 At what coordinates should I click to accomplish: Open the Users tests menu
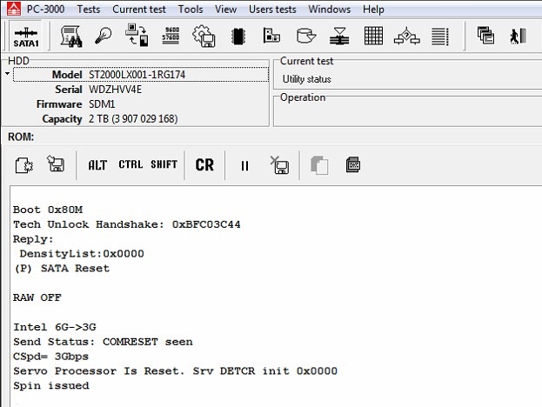click(x=272, y=10)
